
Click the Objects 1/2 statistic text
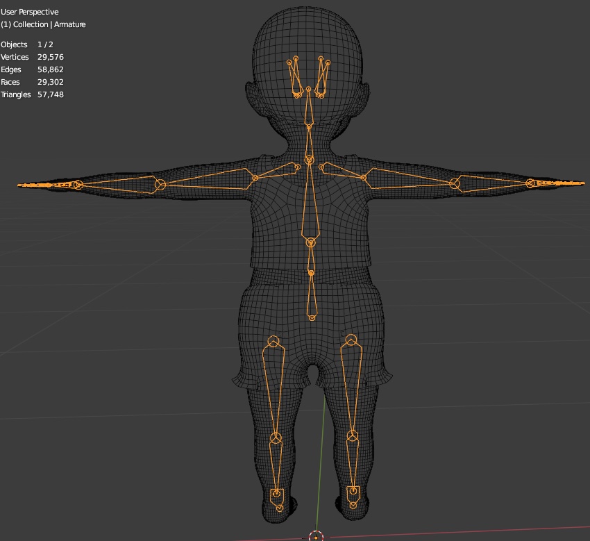(28, 44)
